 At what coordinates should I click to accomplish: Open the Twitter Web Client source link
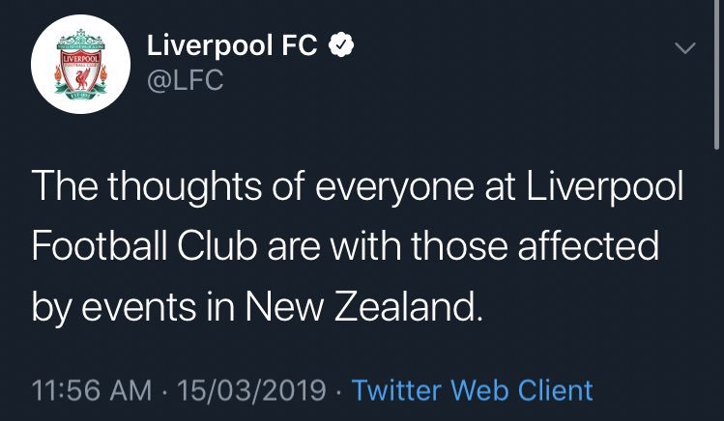pos(472,391)
